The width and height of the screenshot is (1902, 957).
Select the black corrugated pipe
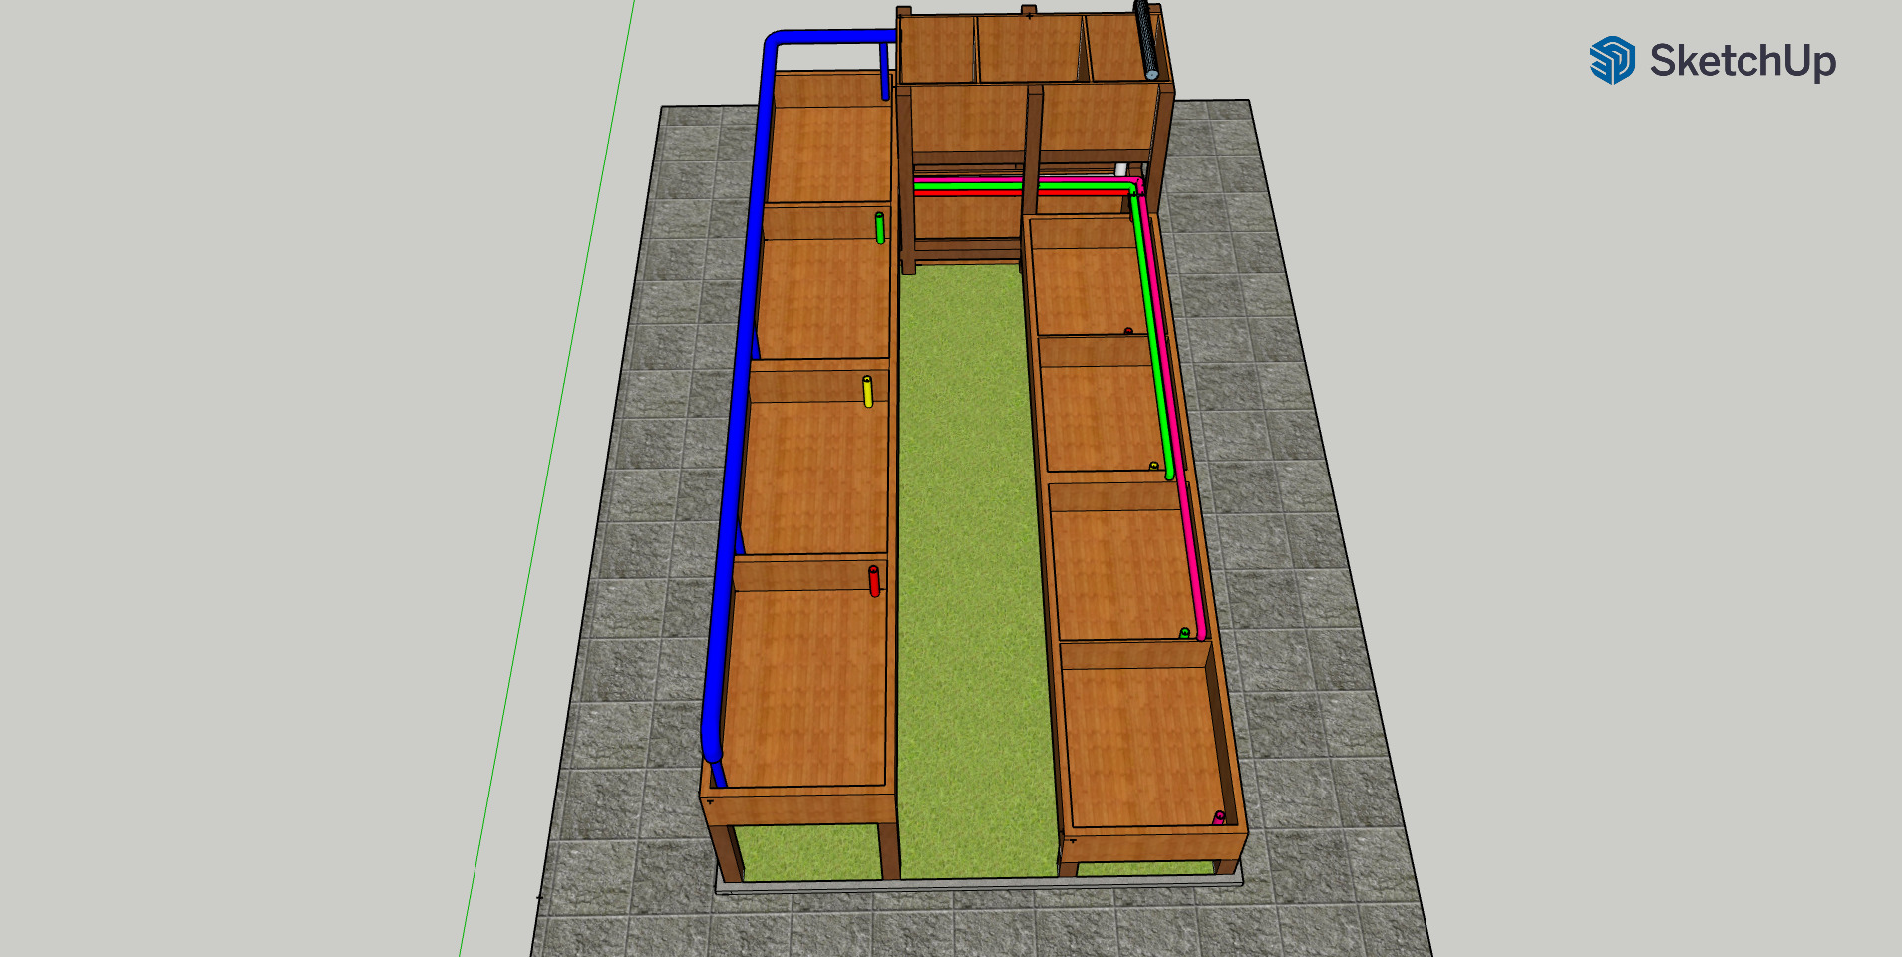point(1146,40)
